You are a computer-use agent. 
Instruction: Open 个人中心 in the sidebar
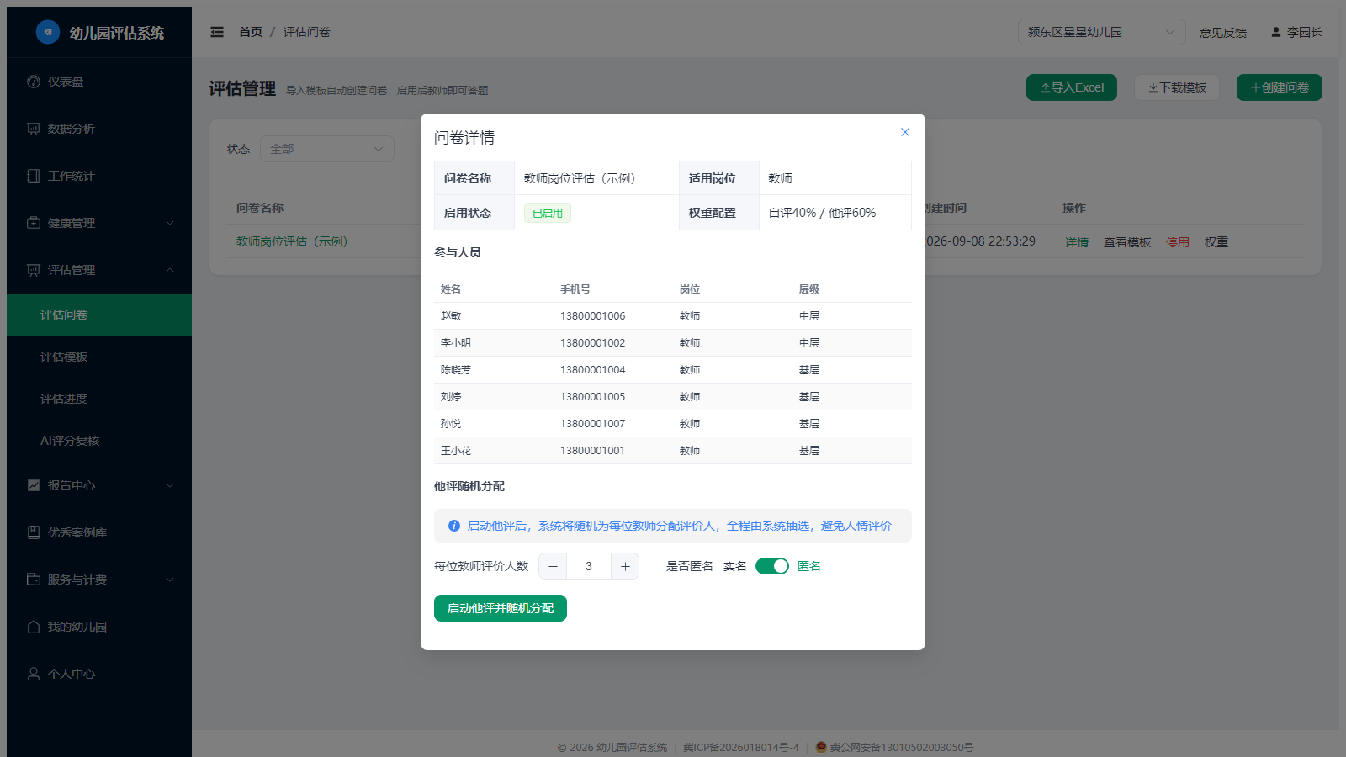point(99,674)
